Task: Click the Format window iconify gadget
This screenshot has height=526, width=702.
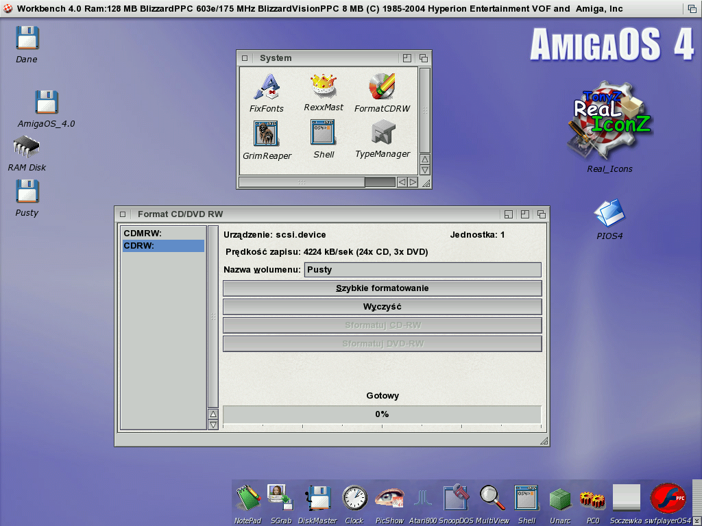Action: (x=509, y=214)
